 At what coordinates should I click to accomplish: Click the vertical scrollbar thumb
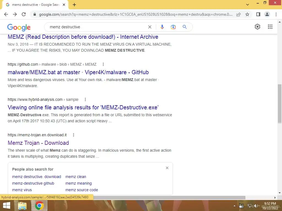tap(280, 104)
